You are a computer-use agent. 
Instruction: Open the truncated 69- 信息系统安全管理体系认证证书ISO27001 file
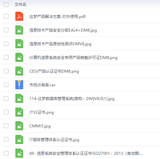[86, 153]
